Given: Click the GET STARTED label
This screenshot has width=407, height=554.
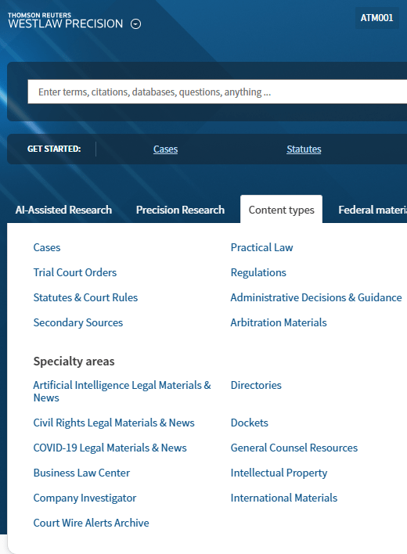Looking at the screenshot, I should pyautogui.click(x=54, y=149).
